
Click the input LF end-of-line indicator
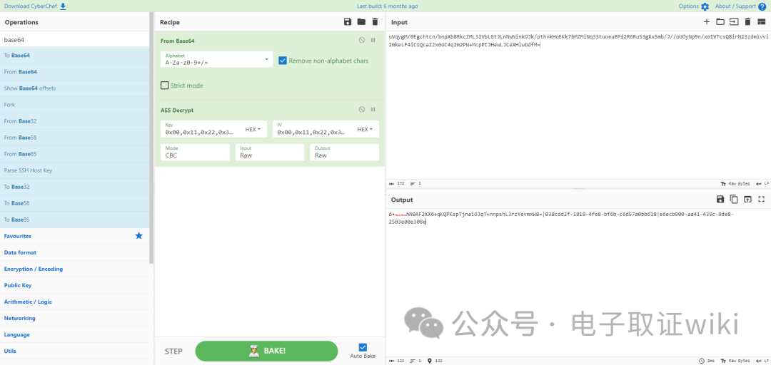[x=762, y=183]
